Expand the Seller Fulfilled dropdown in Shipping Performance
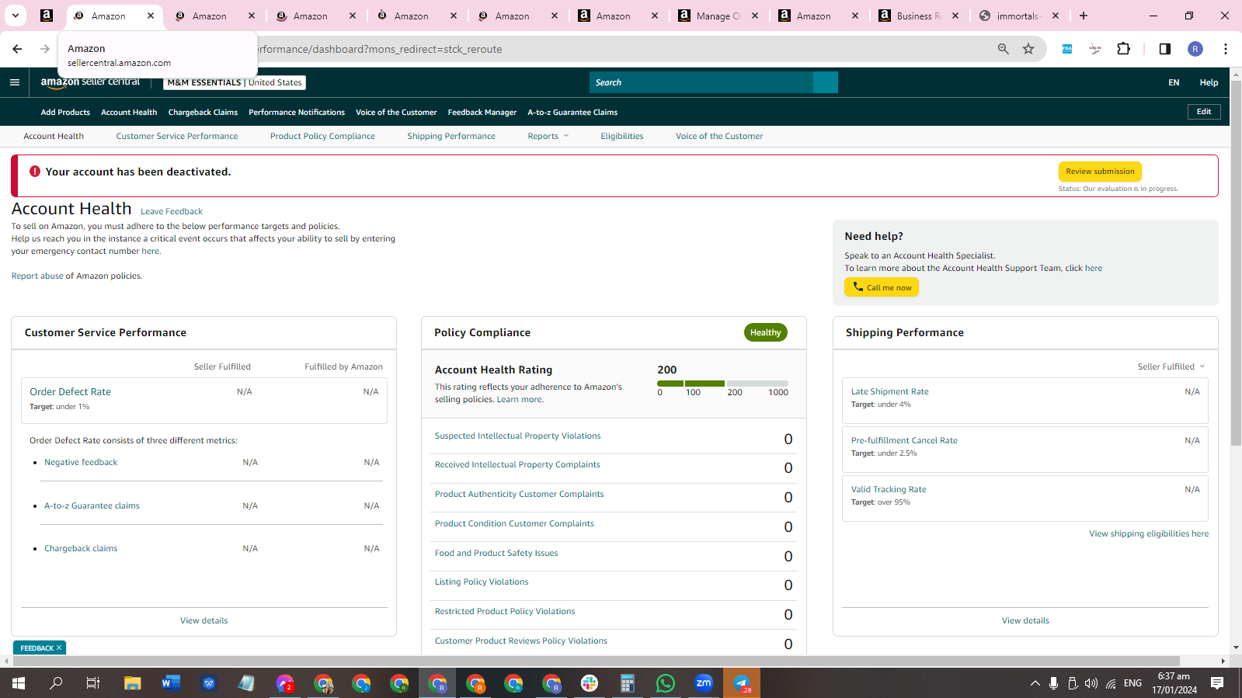The width and height of the screenshot is (1242, 698). point(1171,366)
